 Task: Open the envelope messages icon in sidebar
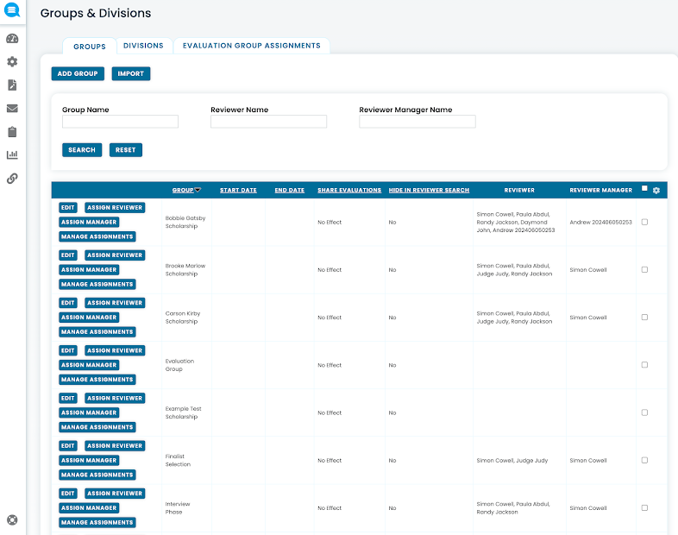pos(12,108)
